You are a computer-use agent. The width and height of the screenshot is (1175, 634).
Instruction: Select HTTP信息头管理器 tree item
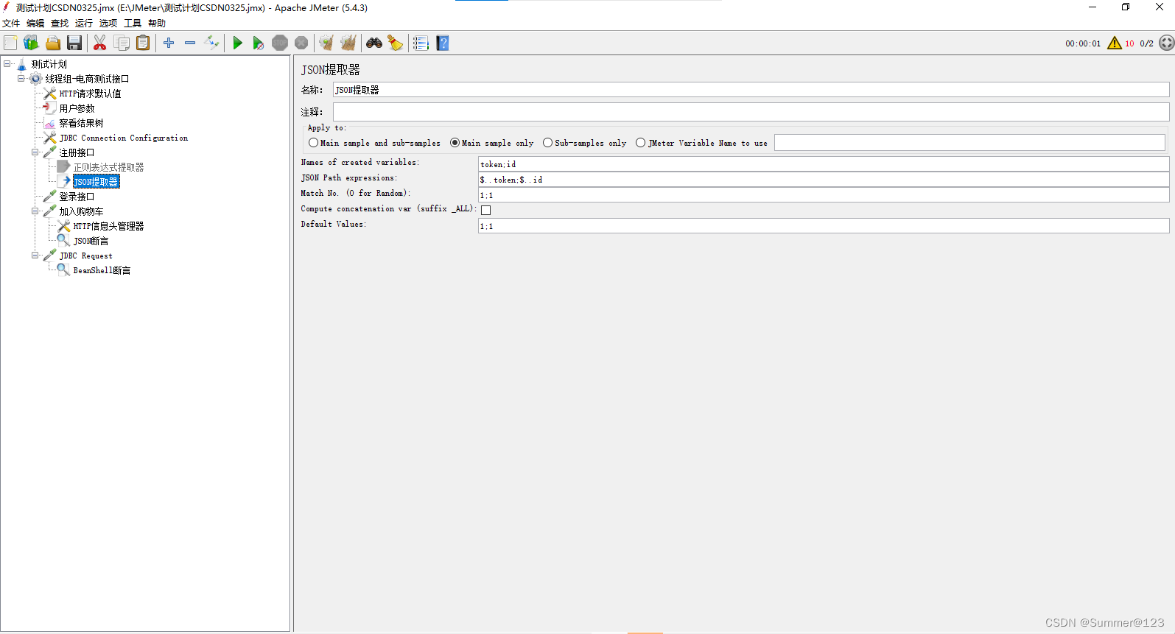pos(108,226)
